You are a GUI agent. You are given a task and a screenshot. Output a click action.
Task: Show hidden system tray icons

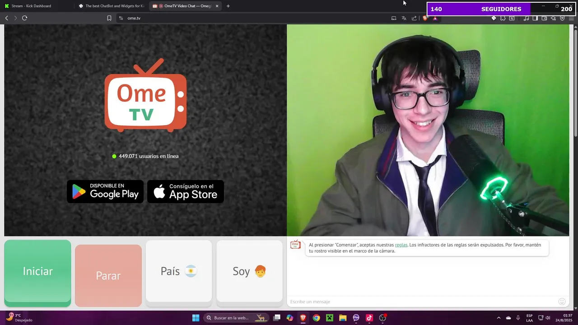click(499, 318)
